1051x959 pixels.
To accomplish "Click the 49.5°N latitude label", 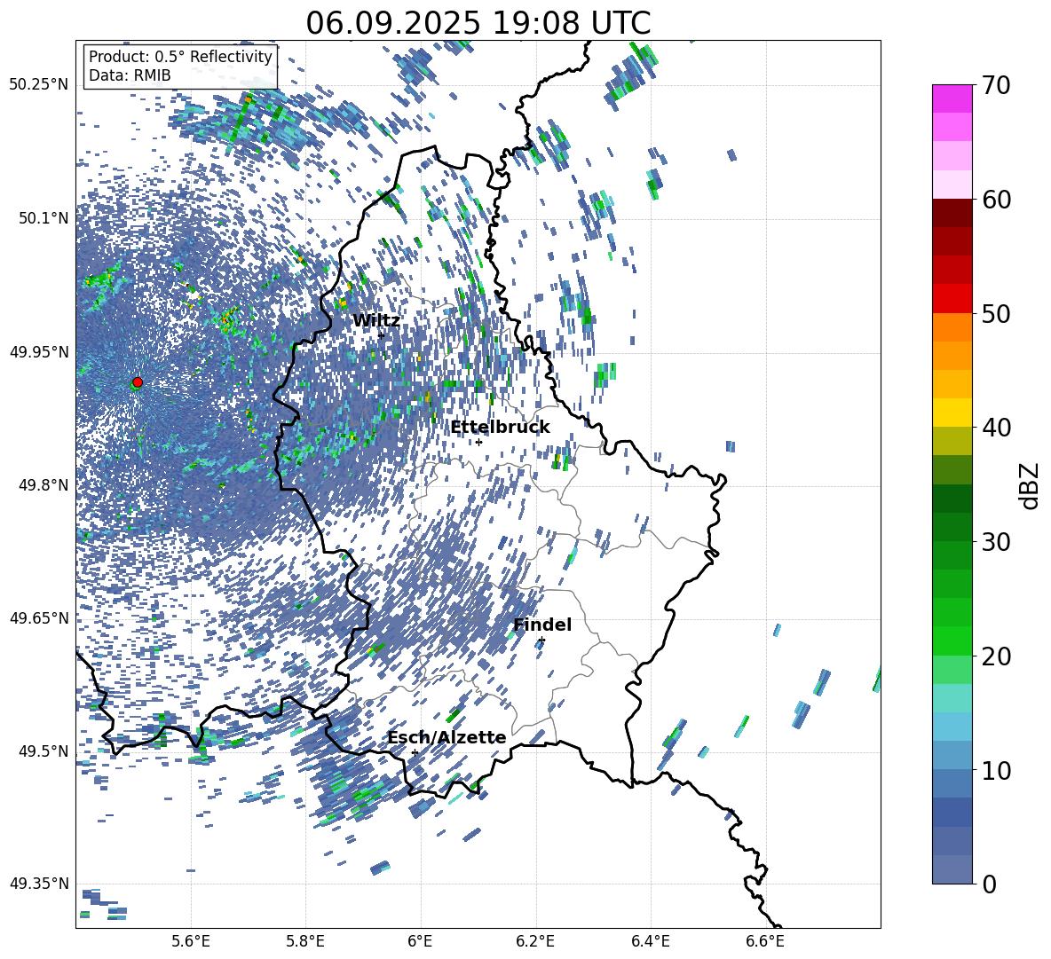I will point(43,751).
